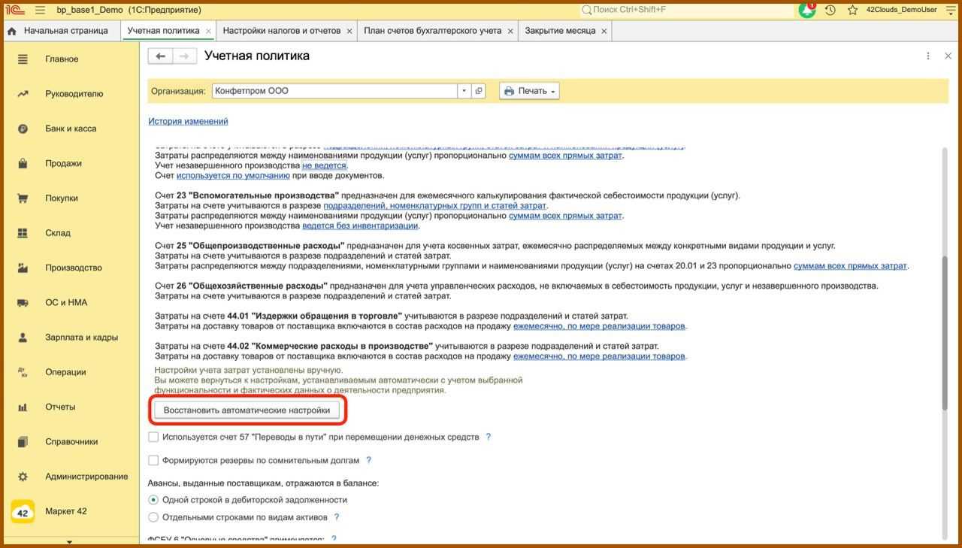The width and height of the screenshot is (962, 548).
Task: Open the Печать dropdown button
Action: [x=530, y=91]
